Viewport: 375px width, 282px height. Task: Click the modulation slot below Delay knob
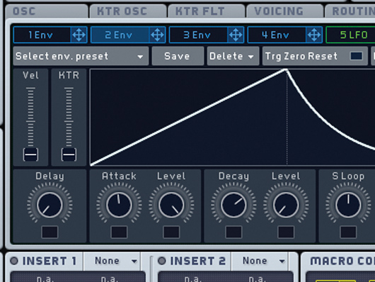50,232
